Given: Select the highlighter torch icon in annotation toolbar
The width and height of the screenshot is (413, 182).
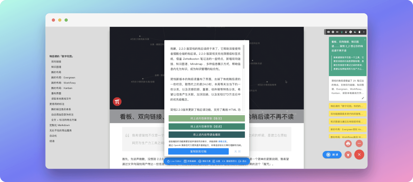Looking at the screenshot, I should pyautogui.click(x=342, y=32).
